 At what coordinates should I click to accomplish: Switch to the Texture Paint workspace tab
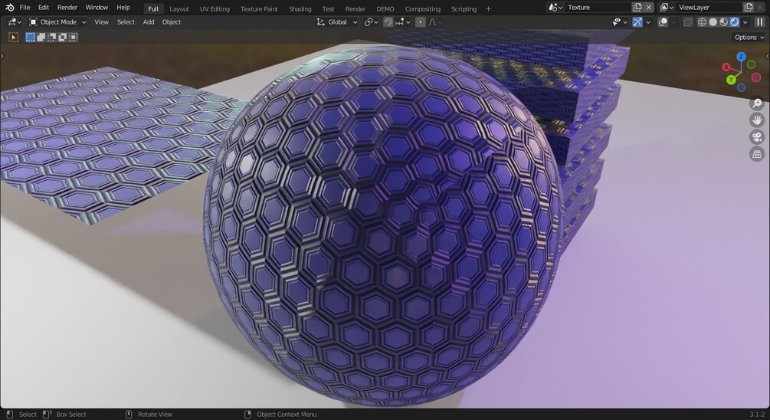259,9
